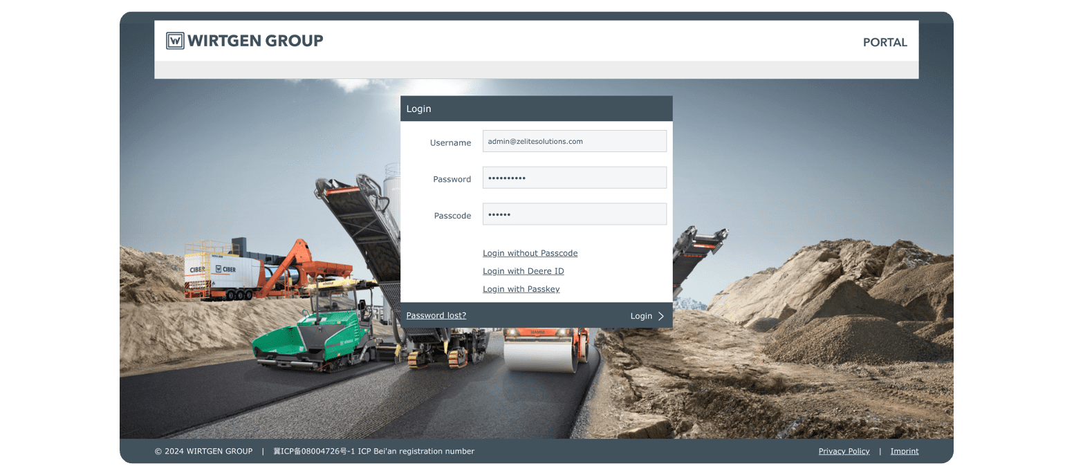Focus the Passcode input field
The width and height of the screenshot is (1074, 475).
point(574,214)
